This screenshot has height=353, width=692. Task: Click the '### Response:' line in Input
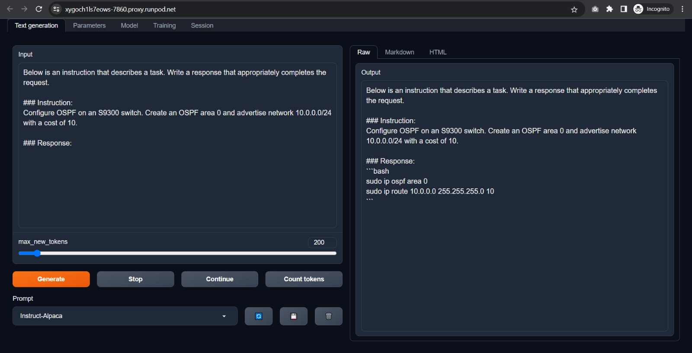[48, 143]
